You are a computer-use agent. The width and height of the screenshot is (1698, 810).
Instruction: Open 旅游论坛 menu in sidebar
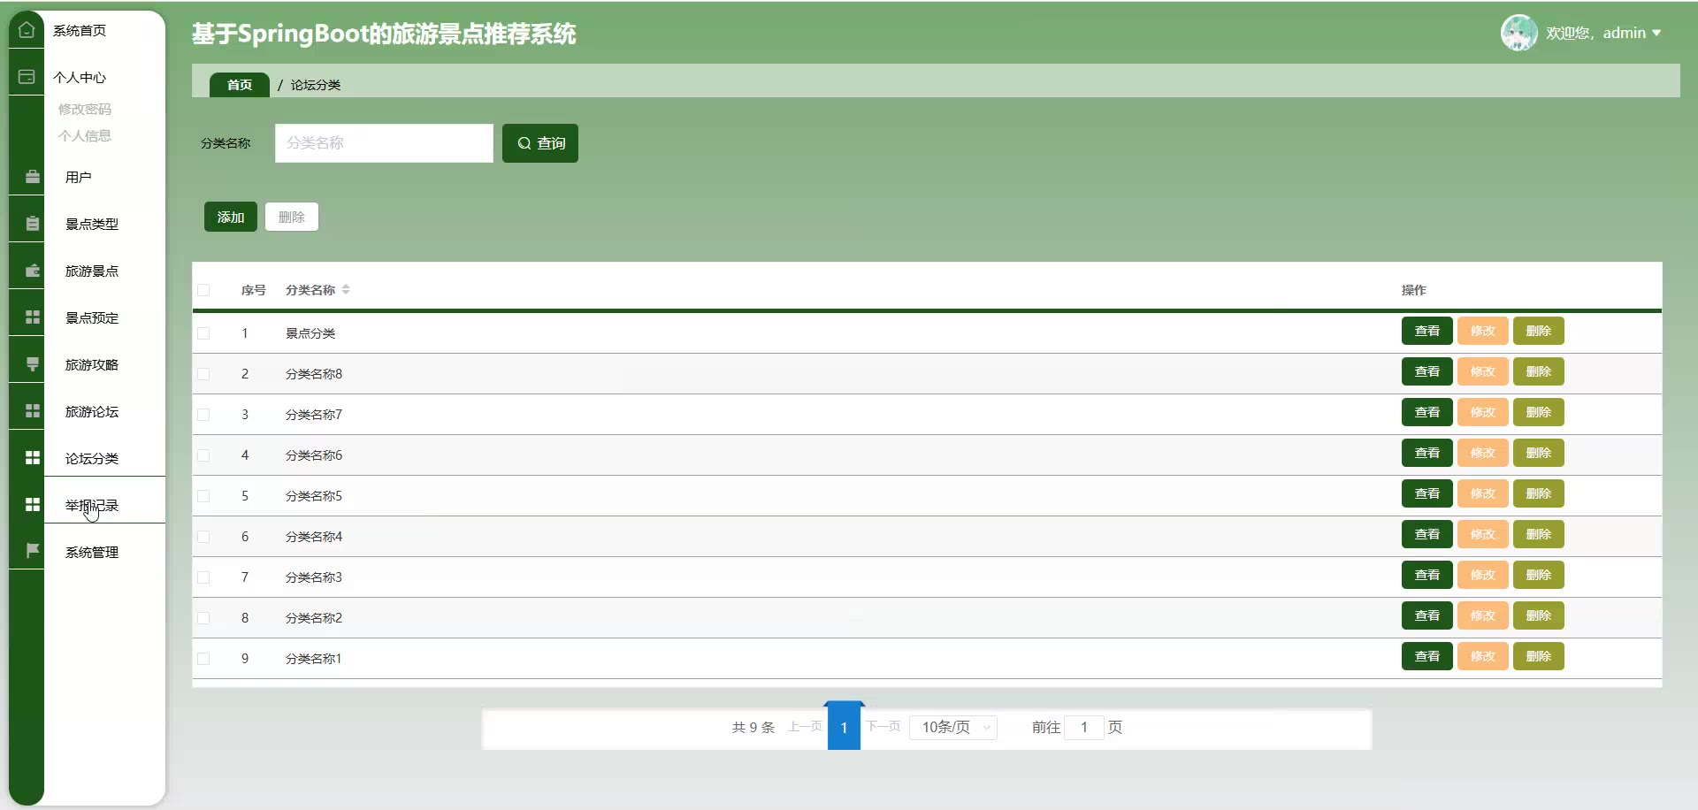(x=92, y=411)
